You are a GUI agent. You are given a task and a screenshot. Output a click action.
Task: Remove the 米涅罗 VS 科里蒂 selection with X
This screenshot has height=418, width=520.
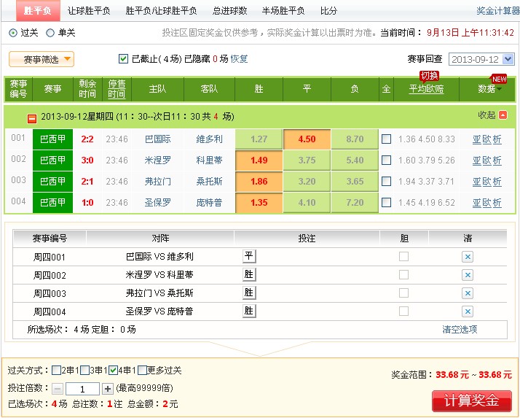468,275
